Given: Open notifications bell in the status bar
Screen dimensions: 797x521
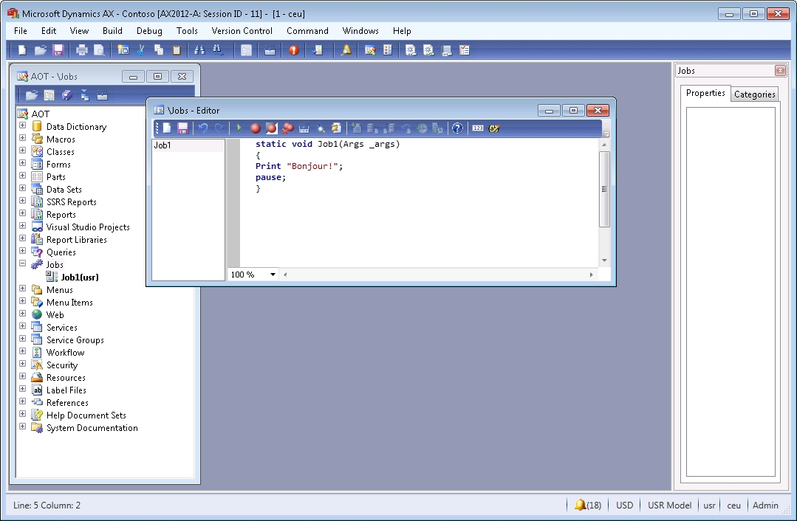Looking at the screenshot, I should (x=581, y=506).
